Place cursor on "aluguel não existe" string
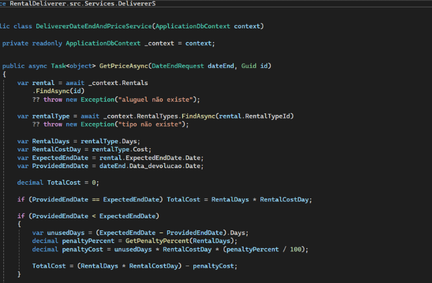The image size is (432, 283). pyautogui.click(x=156, y=99)
